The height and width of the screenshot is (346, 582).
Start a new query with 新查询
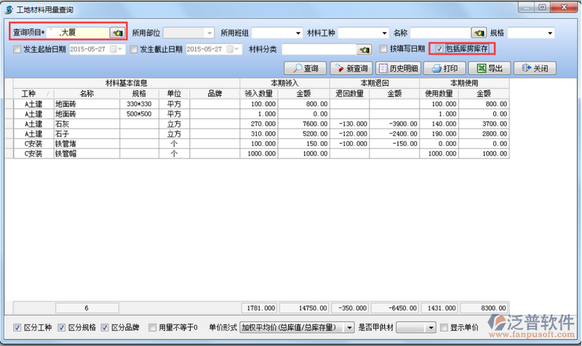(x=351, y=68)
